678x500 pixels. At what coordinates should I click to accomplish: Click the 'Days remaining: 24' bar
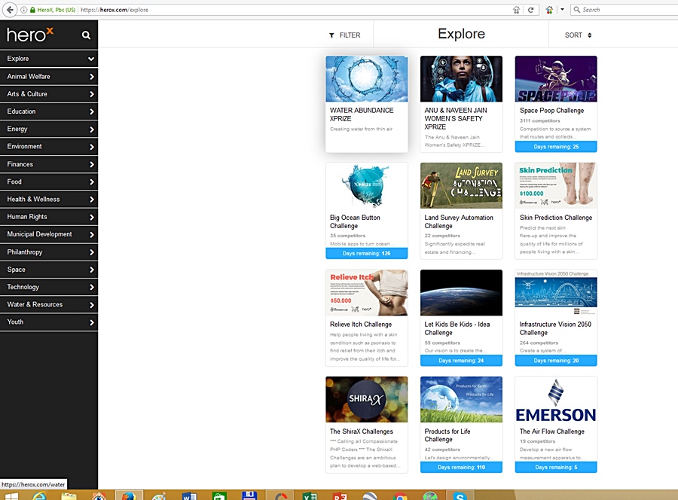tap(461, 361)
